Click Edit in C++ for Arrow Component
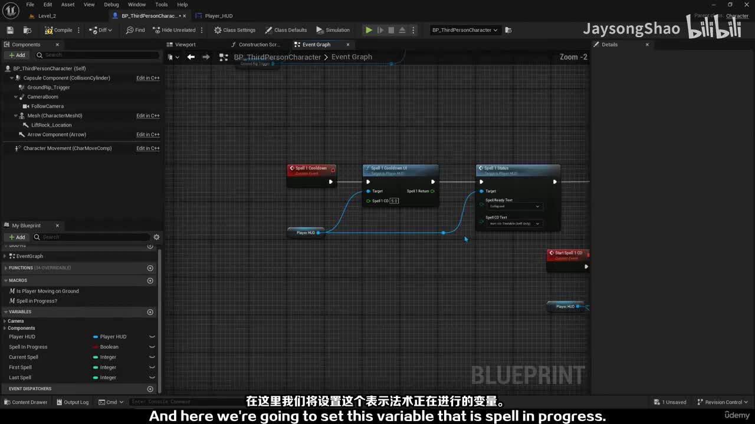Viewport: 755px width, 424px height. click(148, 134)
